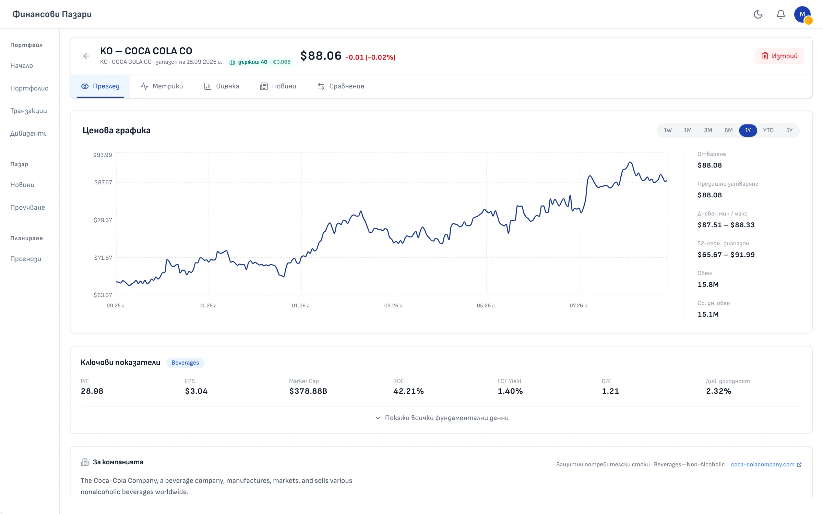The width and height of the screenshot is (823, 514).
Task: Select the 5Y chart range
Action: pos(789,131)
